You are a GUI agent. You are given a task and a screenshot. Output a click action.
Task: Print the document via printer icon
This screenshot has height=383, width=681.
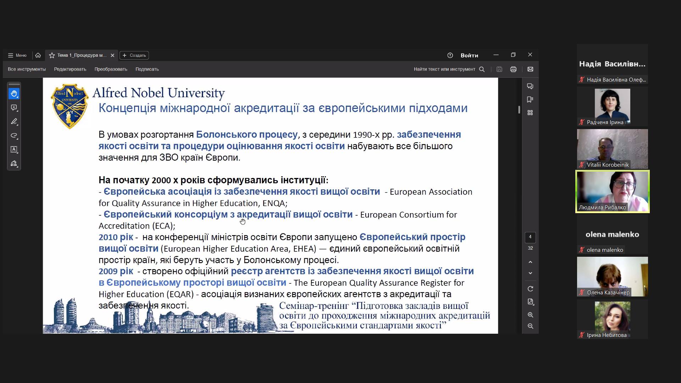(x=513, y=69)
